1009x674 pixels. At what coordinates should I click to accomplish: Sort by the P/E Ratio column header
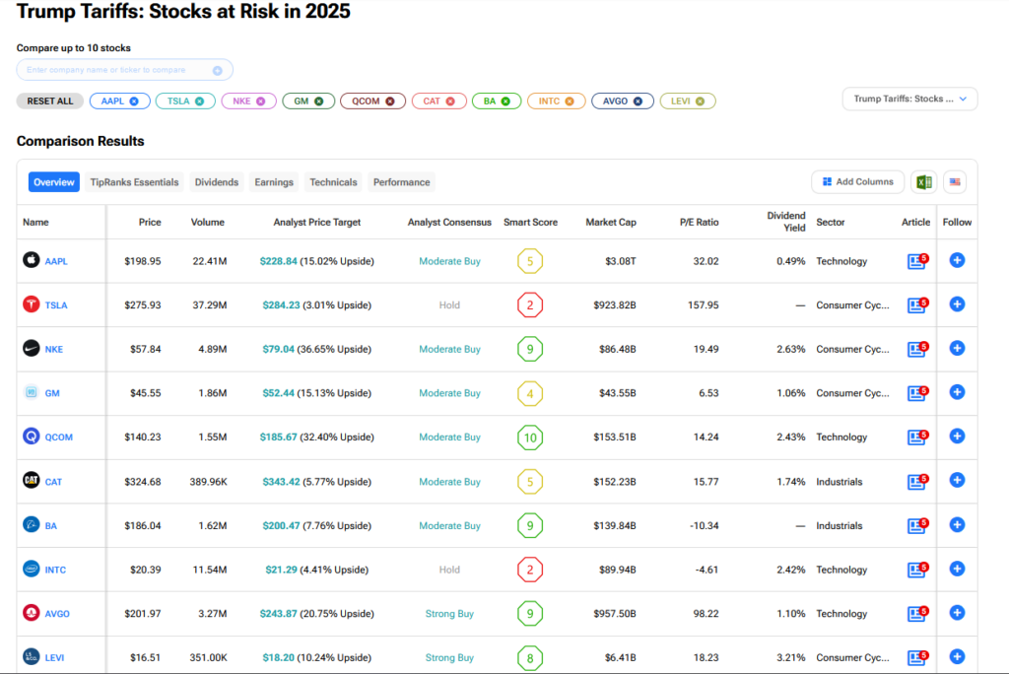tap(699, 222)
